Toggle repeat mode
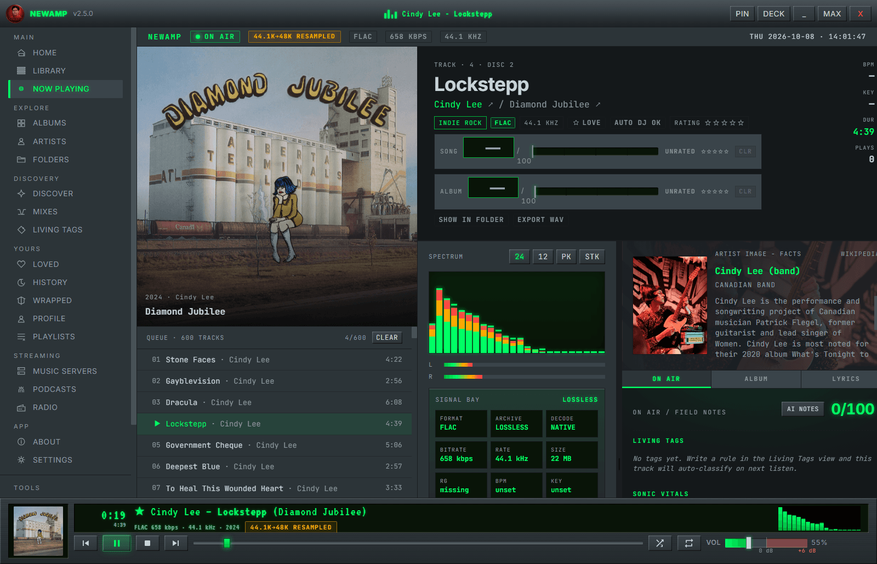This screenshot has width=877, height=564. pos(689,543)
